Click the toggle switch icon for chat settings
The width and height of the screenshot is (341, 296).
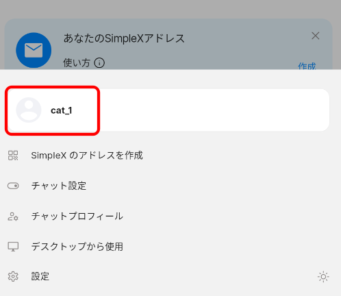click(13, 186)
